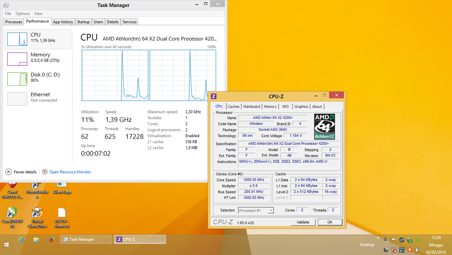Image resolution: width=452 pixels, height=255 pixels.
Task: Click the taskbar clock showing 12:59
Action: 436,245
